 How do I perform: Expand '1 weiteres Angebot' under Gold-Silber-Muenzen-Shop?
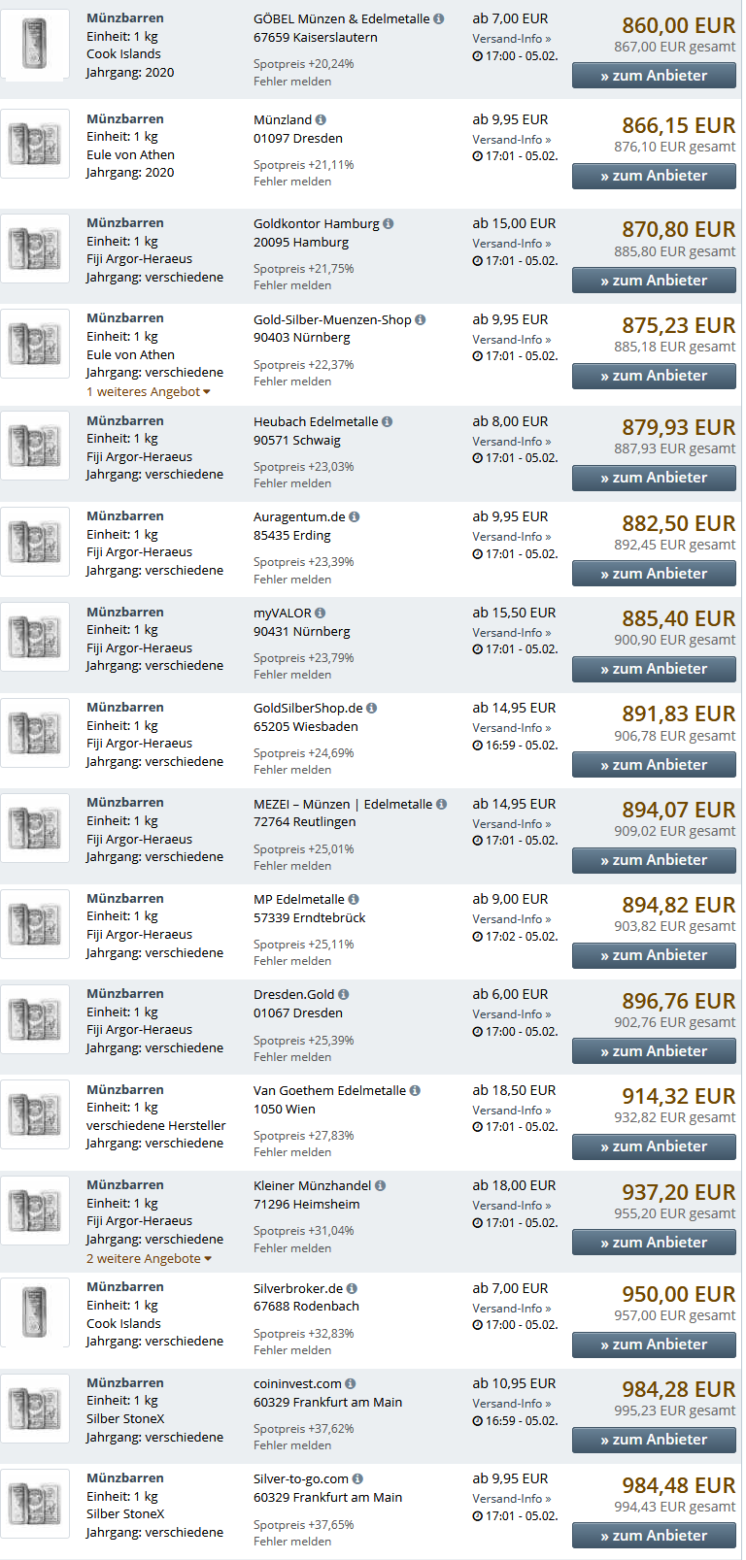tap(148, 392)
